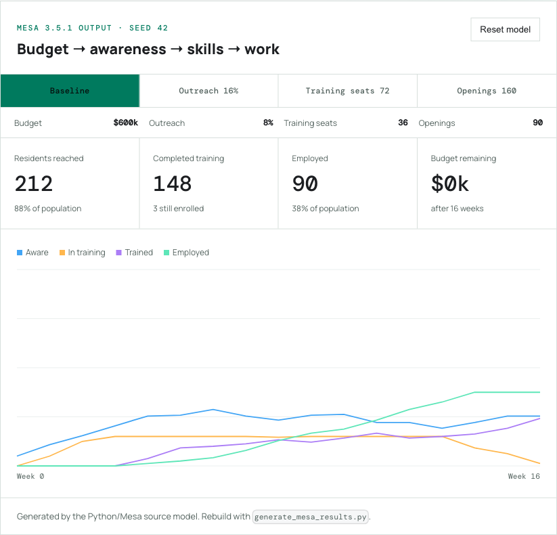Click the Budget $600k value

click(x=125, y=123)
